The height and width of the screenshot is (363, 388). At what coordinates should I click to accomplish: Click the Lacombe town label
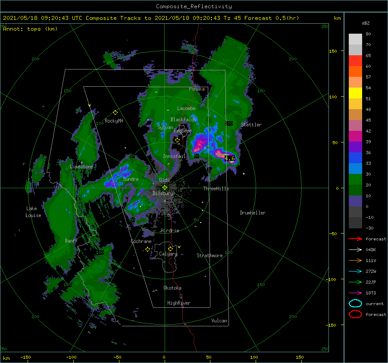(186, 108)
